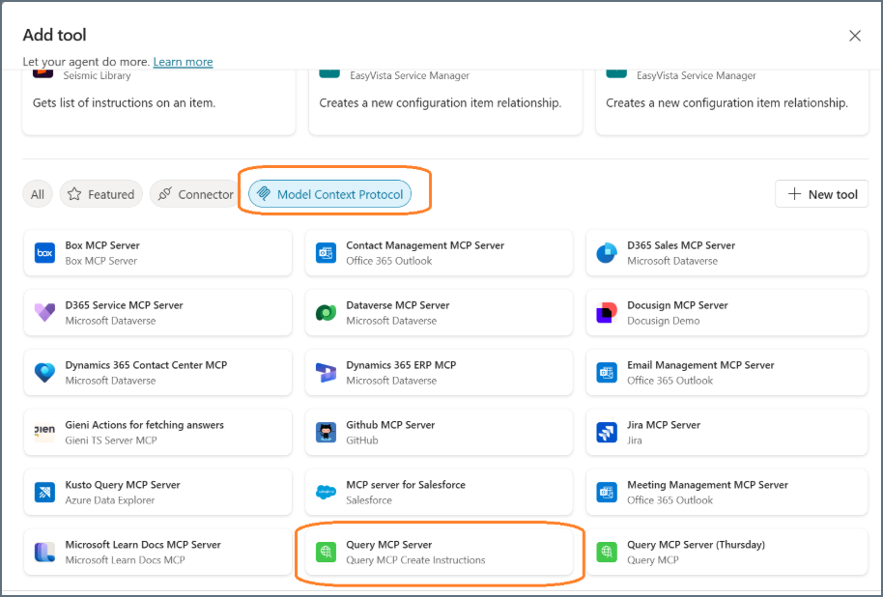Click the Jira MCP Server icon

[607, 432]
